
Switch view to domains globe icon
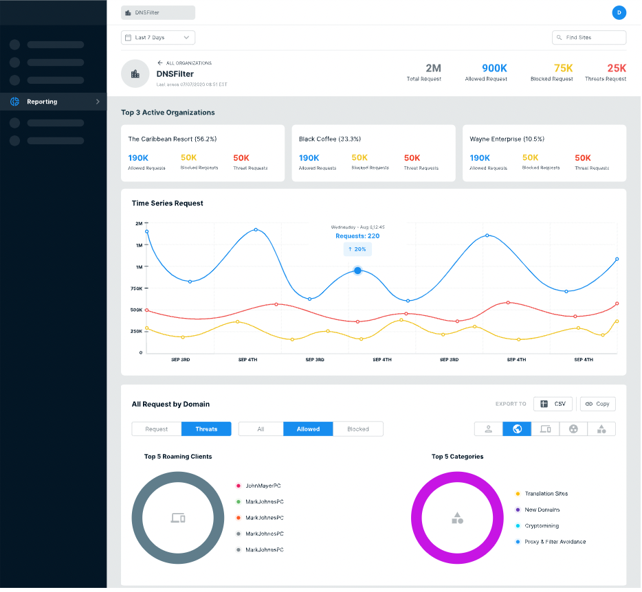(518, 430)
